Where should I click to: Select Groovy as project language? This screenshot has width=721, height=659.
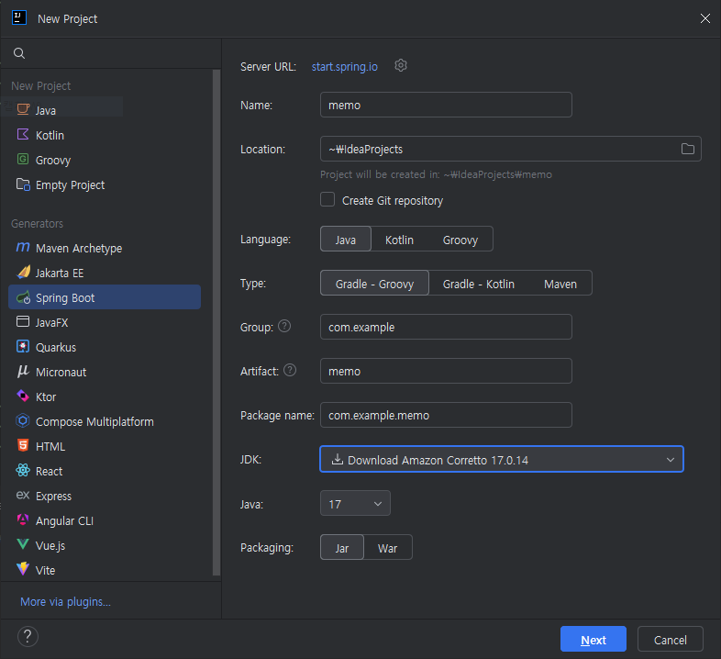click(x=460, y=240)
